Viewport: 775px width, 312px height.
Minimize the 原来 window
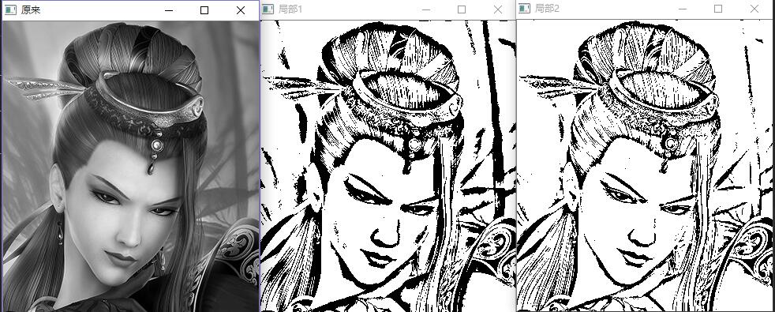click(x=169, y=10)
